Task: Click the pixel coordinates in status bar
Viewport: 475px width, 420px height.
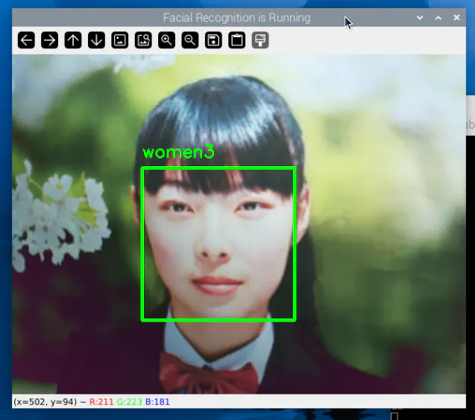Action: 45,402
